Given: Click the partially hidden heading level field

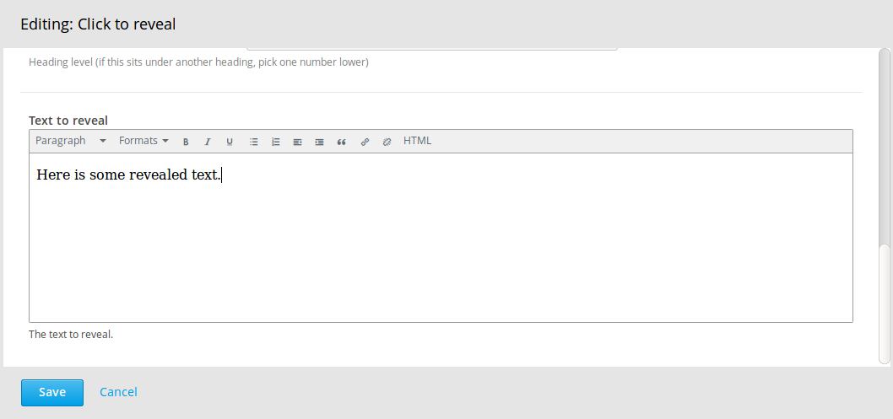Looking at the screenshot, I should (431, 49).
